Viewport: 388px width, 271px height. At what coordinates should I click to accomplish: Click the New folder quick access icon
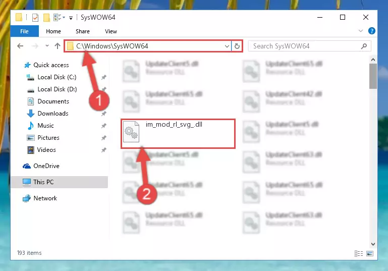click(46, 18)
